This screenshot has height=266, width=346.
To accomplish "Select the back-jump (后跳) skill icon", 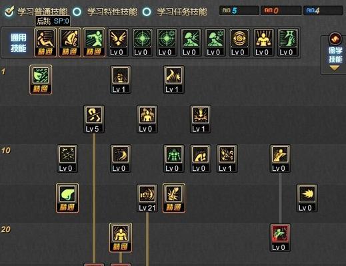I will pos(45,43).
